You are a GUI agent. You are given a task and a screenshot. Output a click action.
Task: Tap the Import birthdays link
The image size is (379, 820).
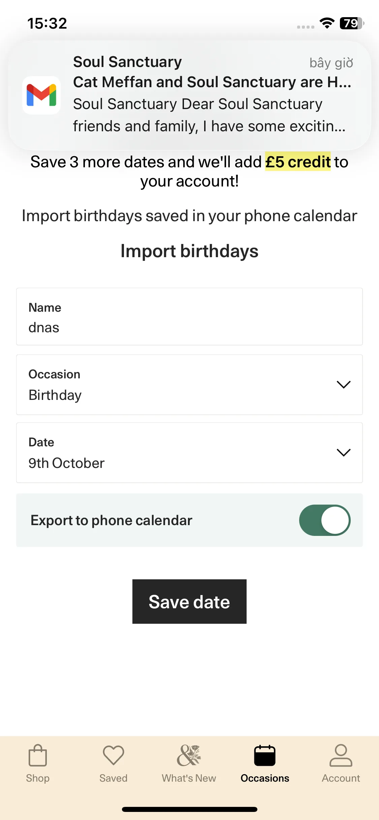pos(189,251)
